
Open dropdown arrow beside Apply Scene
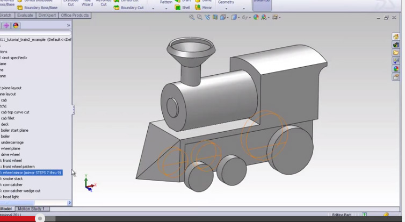pos(269,18)
